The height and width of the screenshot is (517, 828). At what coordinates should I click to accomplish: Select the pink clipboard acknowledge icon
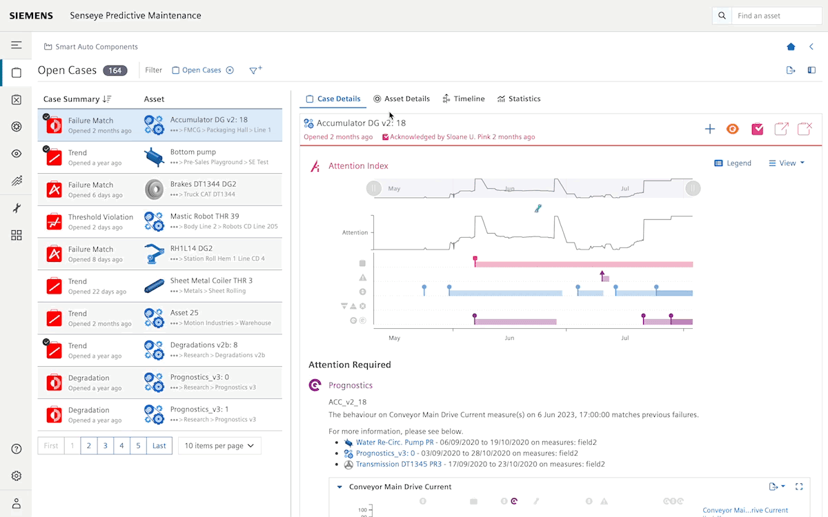pyautogui.click(x=757, y=128)
